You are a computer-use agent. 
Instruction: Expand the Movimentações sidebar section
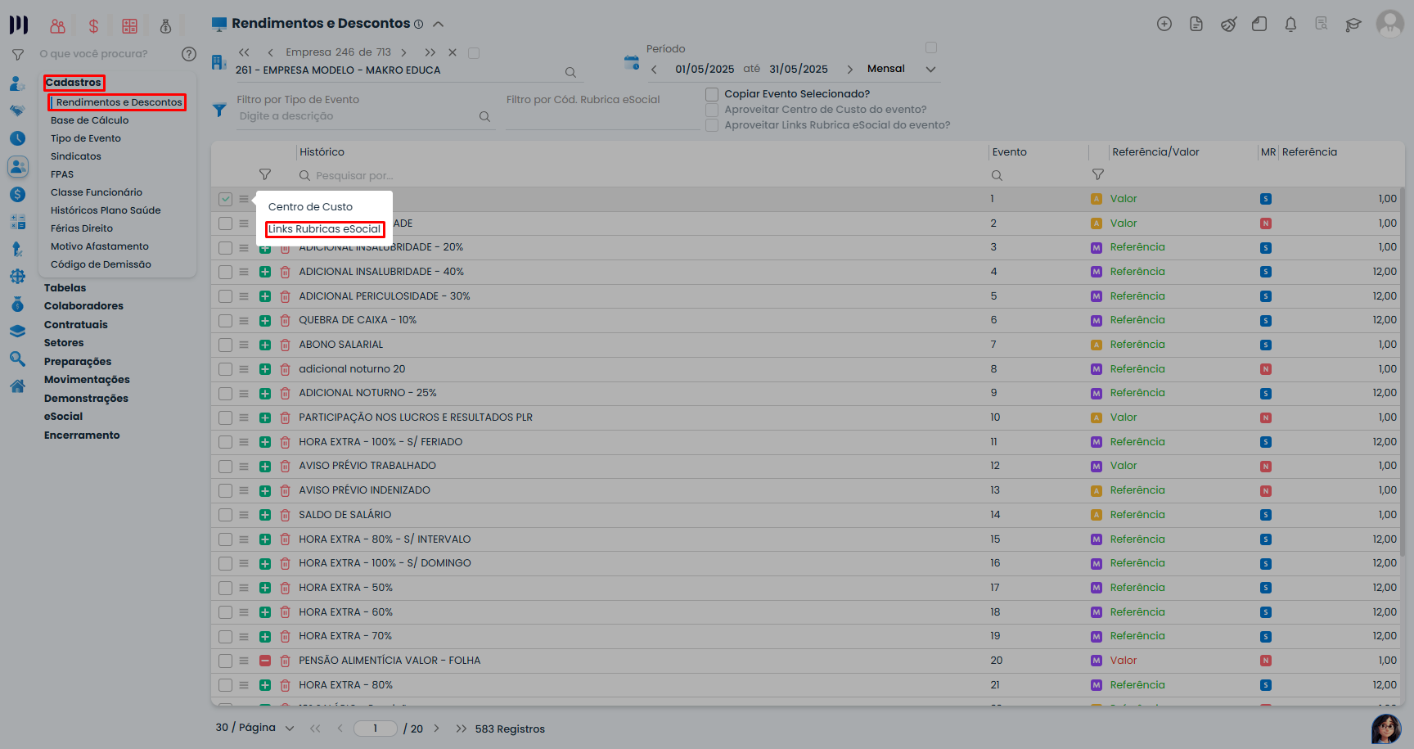click(x=87, y=380)
